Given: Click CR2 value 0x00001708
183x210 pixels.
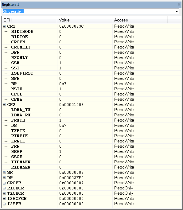Looking at the screenshot, I should click(72, 105).
